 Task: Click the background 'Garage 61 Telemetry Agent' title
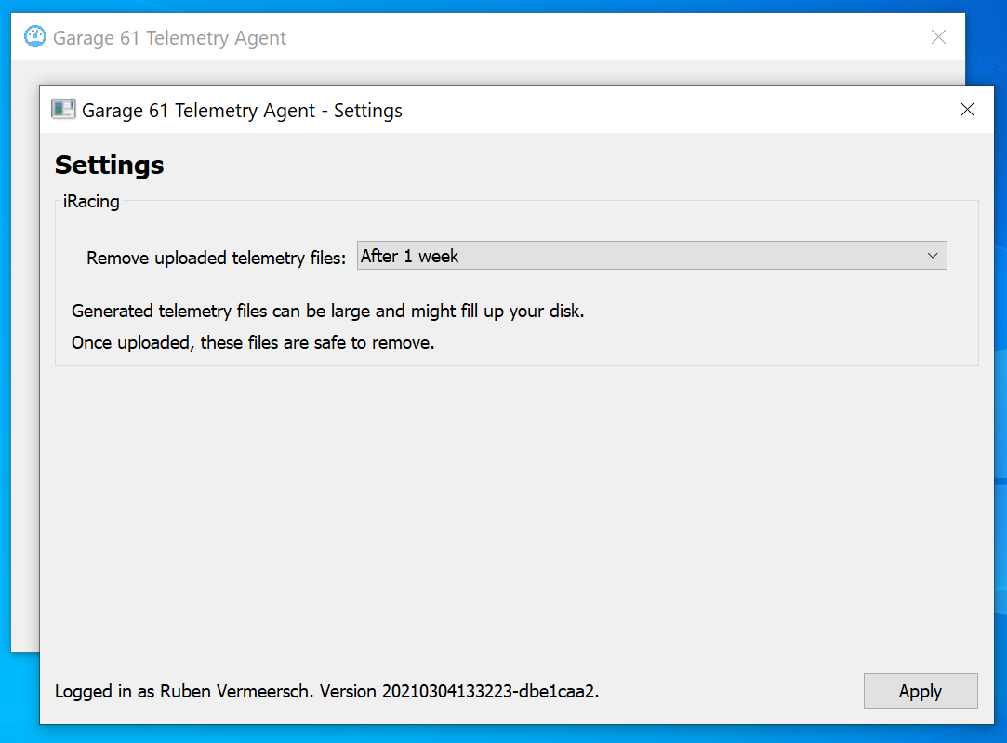pos(169,38)
